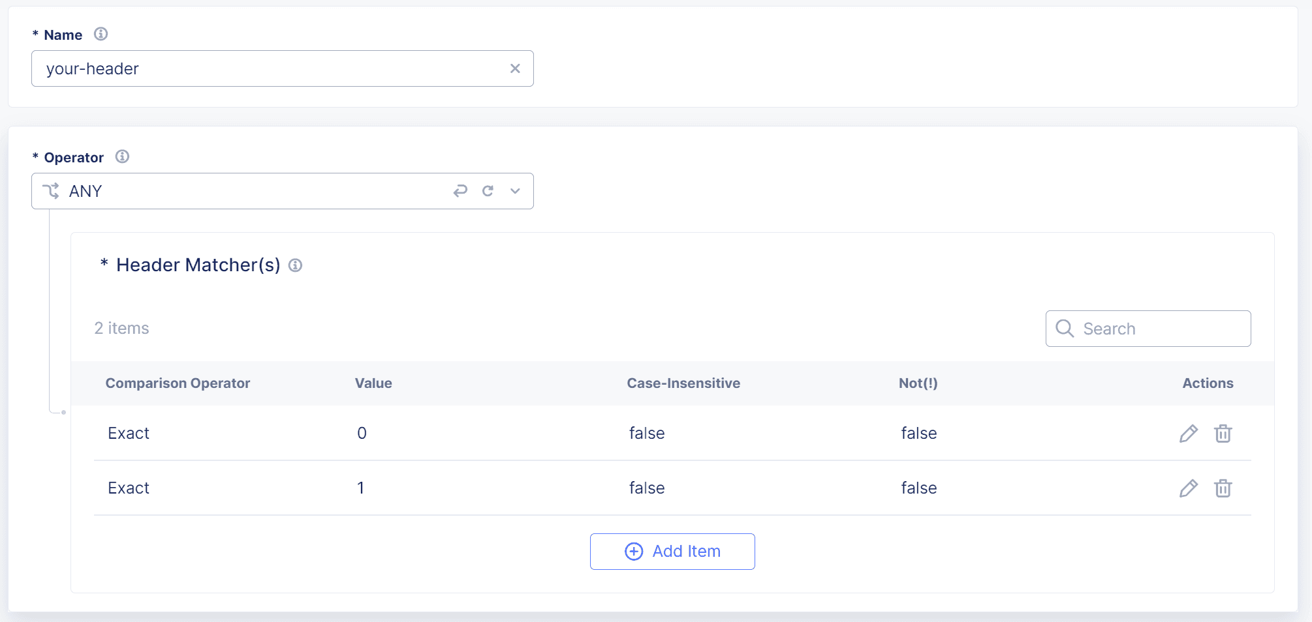
Task: Click the Value column header
Action: (373, 383)
